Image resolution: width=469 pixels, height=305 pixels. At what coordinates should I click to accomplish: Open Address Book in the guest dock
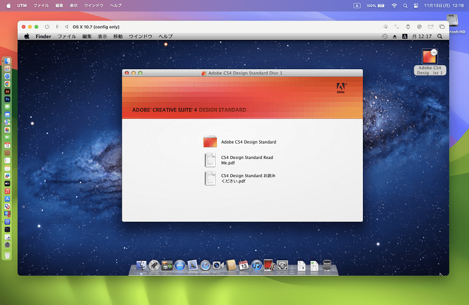[231, 265]
